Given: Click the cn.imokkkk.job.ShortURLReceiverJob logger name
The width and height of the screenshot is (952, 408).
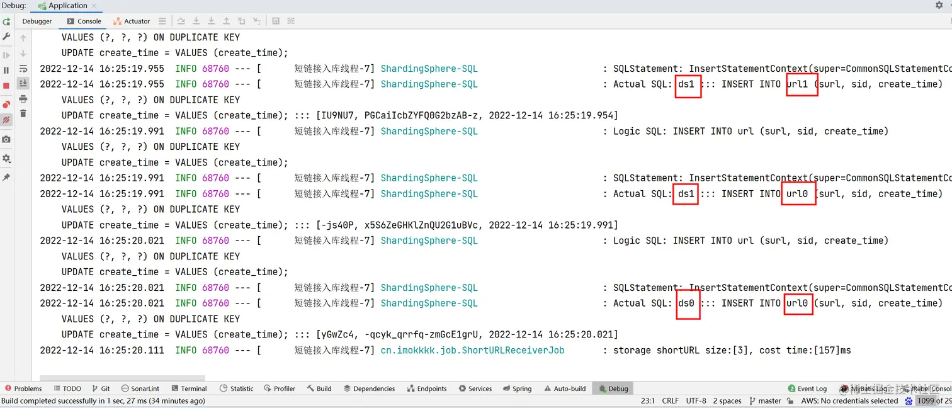Looking at the screenshot, I should (x=472, y=350).
